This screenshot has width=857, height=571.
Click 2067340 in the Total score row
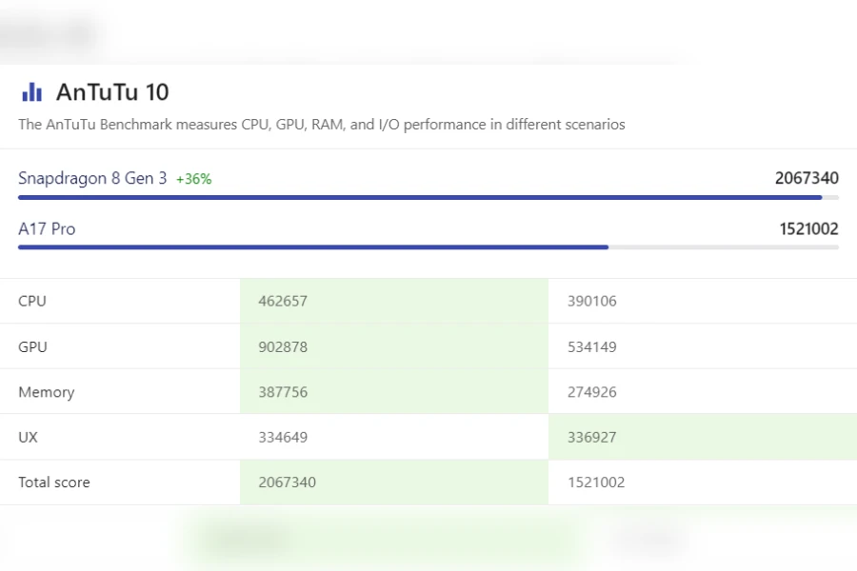(x=287, y=482)
